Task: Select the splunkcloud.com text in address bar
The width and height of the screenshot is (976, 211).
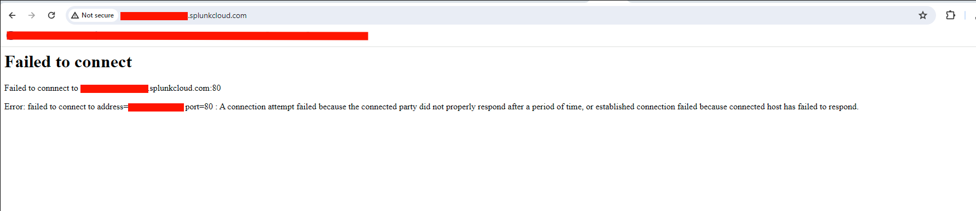Action: [217, 15]
